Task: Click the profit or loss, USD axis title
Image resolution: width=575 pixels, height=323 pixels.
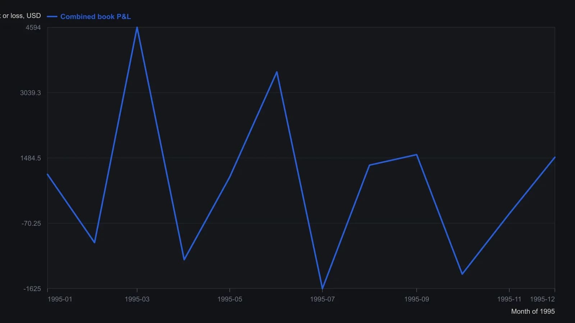Action: [20, 16]
